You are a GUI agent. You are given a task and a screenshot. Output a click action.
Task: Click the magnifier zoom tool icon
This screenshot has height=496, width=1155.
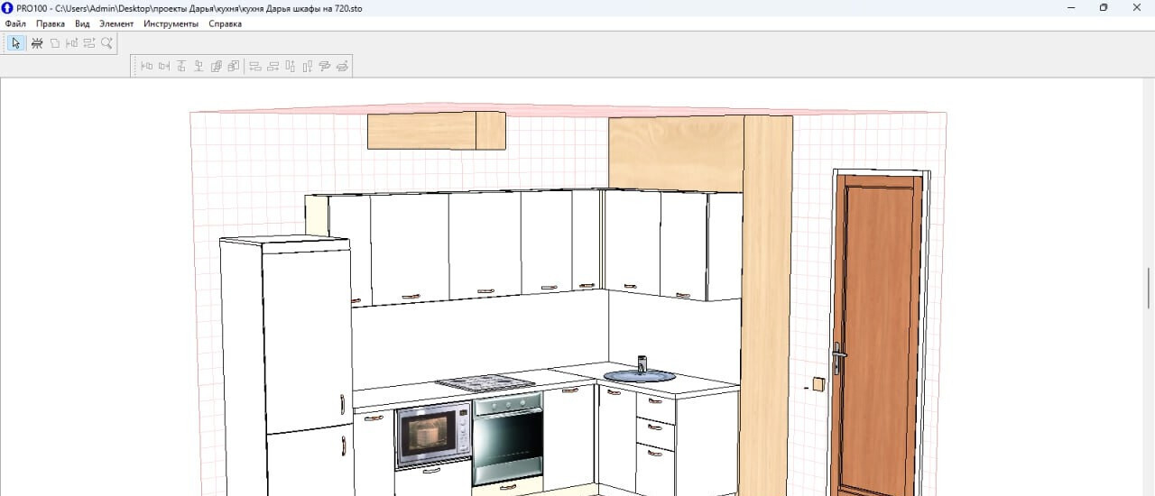(106, 43)
